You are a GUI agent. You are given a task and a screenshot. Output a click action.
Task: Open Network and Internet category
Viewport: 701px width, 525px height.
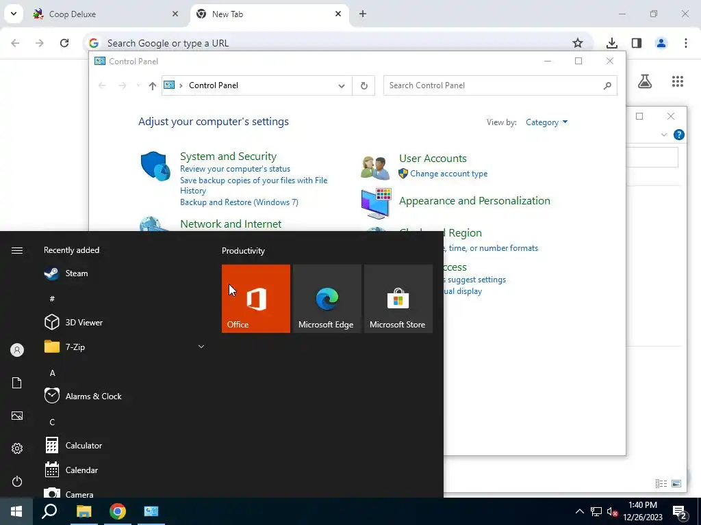[x=231, y=224]
